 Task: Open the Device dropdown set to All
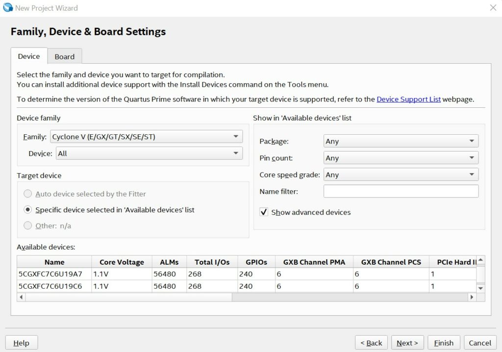point(149,153)
